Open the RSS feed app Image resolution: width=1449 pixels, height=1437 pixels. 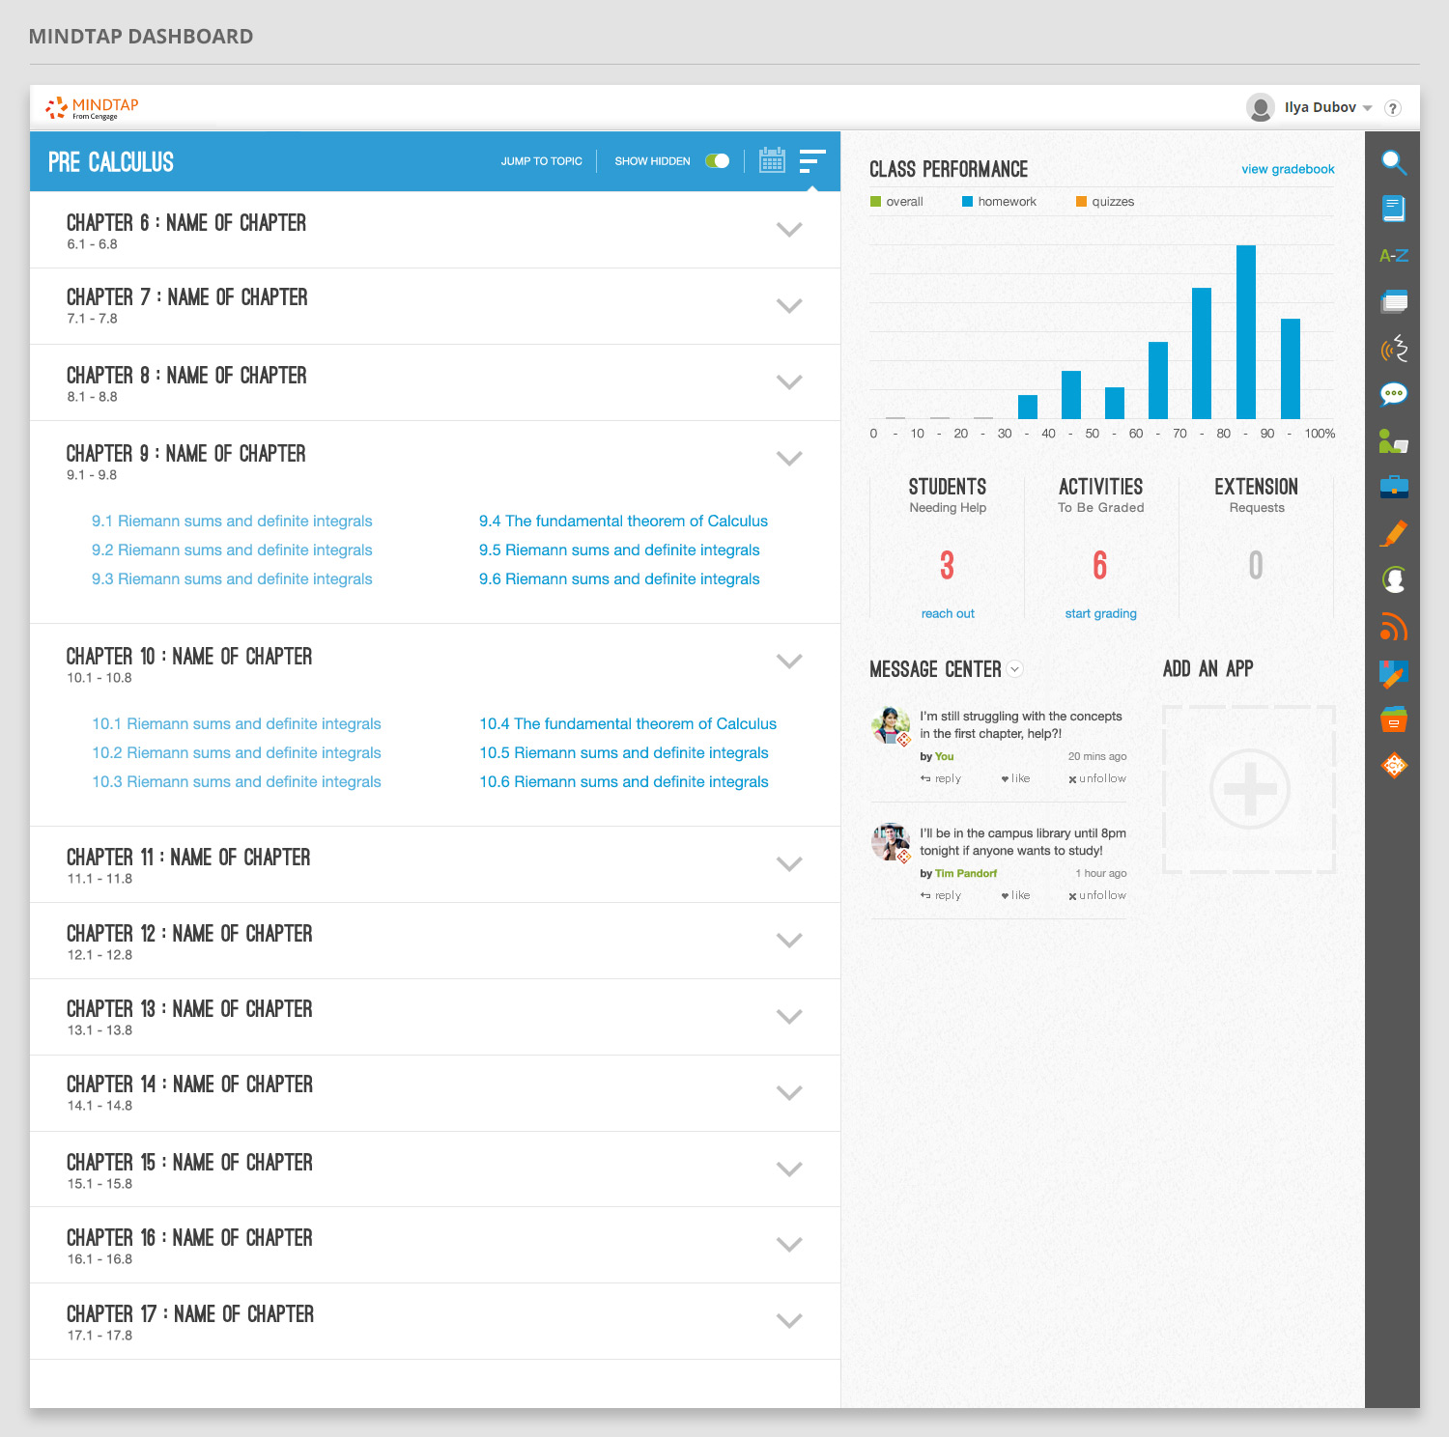tap(1393, 628)
